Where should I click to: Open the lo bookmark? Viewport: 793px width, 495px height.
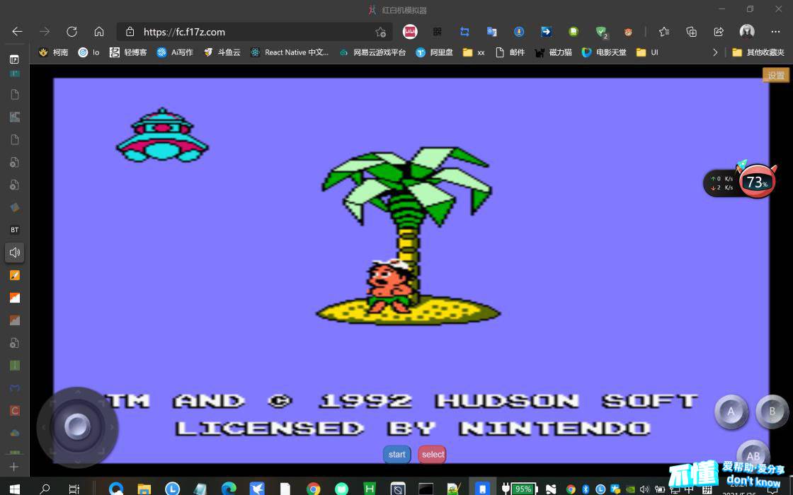click(89, 52)
